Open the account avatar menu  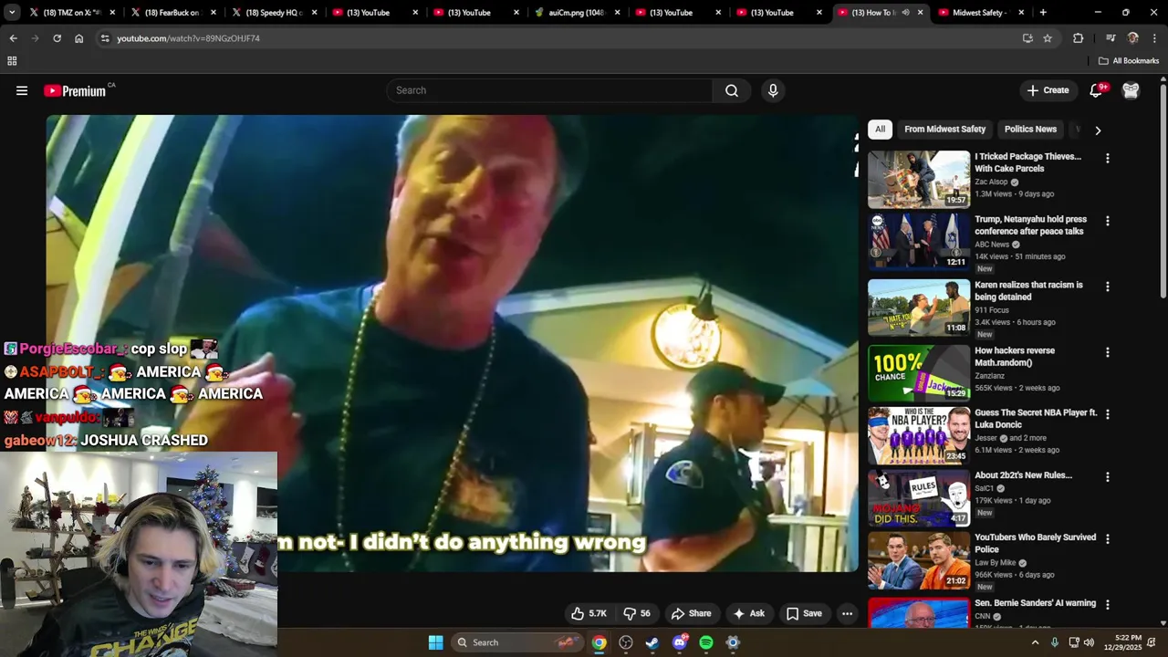(x=1131, y=90)
